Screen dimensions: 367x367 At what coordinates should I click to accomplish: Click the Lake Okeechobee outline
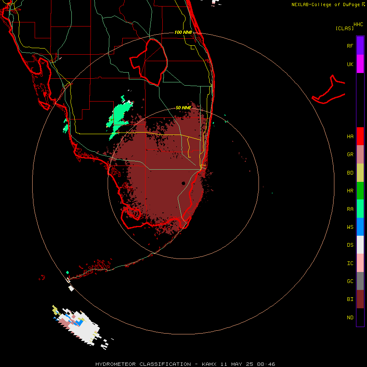(148, 62)
